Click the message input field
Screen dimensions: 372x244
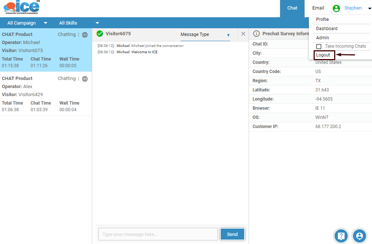[x=158, y=234]
